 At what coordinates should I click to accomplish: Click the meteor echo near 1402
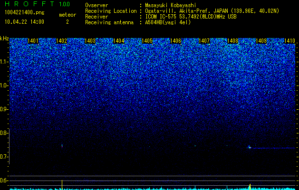click(x=62, y=146)
